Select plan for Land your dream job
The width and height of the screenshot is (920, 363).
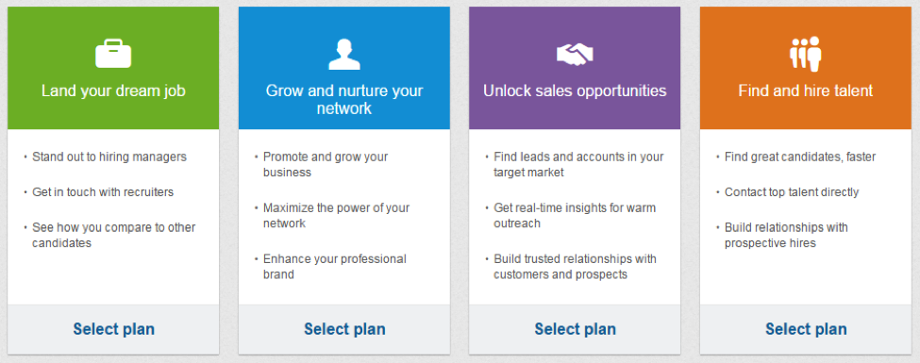(x=114, y=329)
